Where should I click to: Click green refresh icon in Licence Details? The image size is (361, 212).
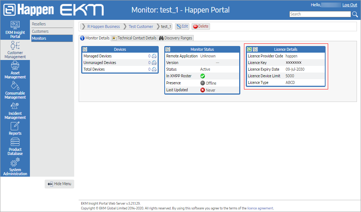pos(249,49)
